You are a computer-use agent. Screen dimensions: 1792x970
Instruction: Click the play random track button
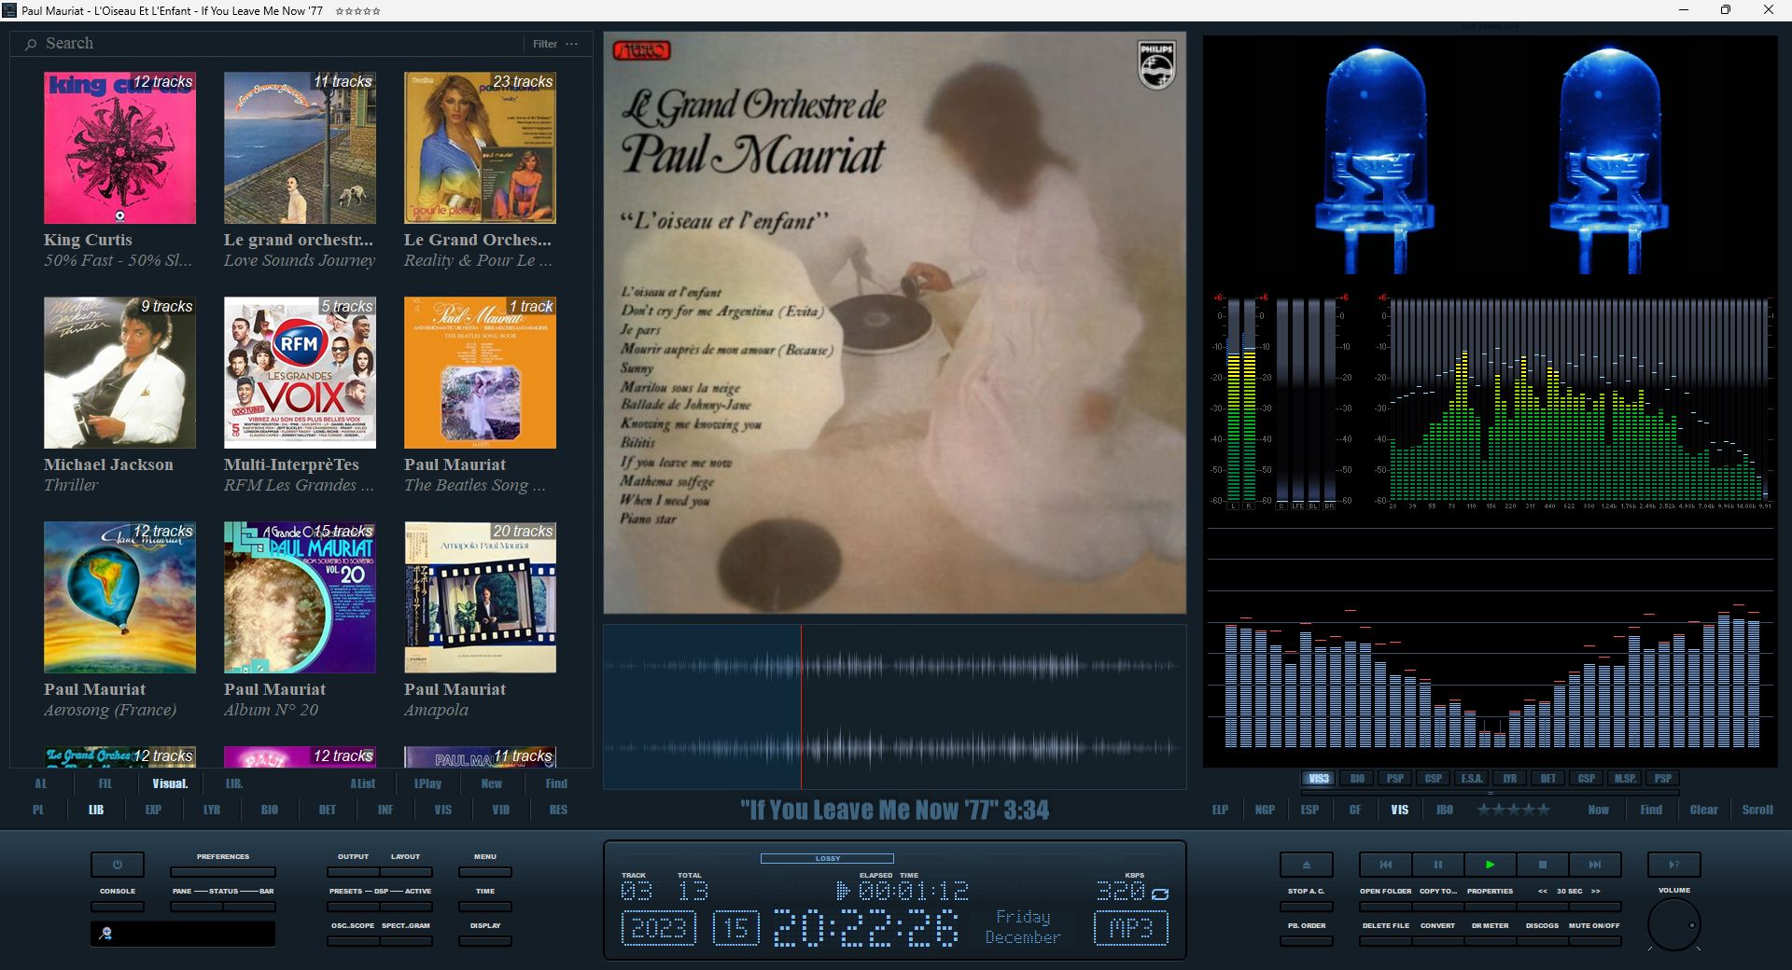coord(1673,865)
